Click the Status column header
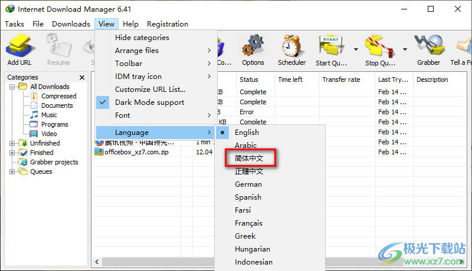472x271 pixels. [255, 80]
